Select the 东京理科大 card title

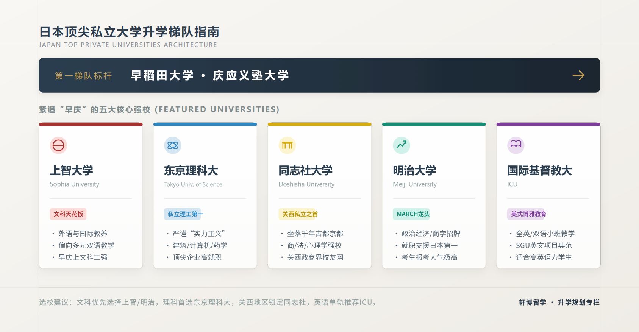(191, 170)
